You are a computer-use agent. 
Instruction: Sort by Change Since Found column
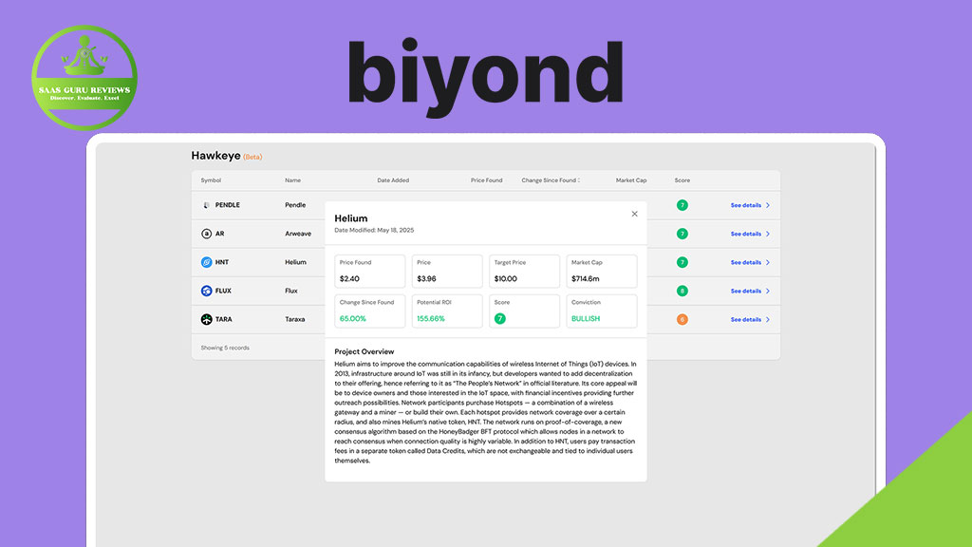click(x=551, y=180)
